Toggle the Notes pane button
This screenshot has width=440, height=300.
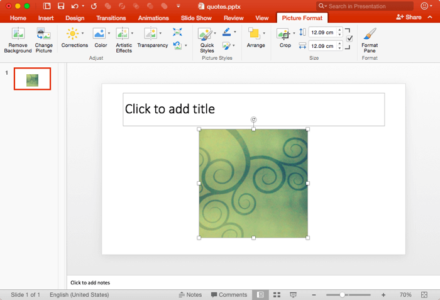[190, 295]
